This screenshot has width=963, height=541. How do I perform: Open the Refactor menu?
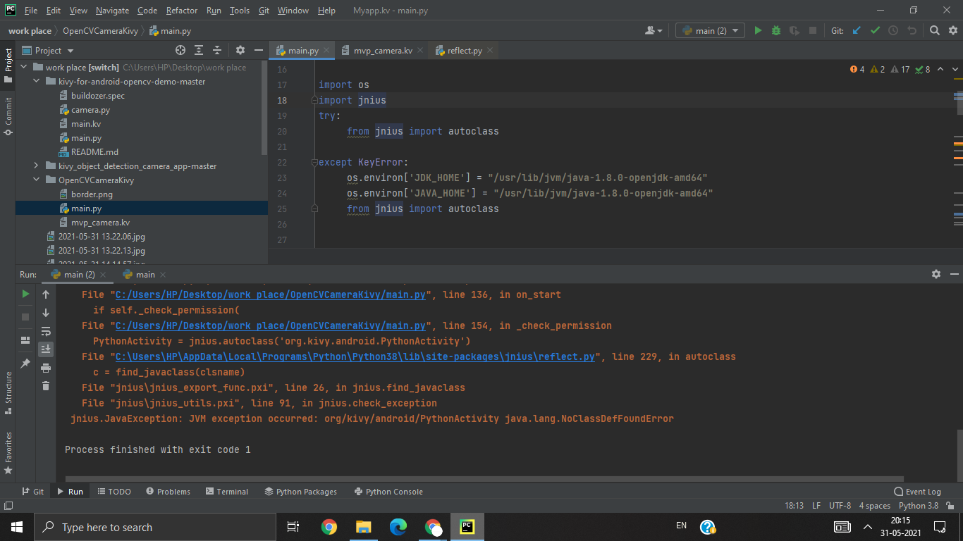point(181,10)
